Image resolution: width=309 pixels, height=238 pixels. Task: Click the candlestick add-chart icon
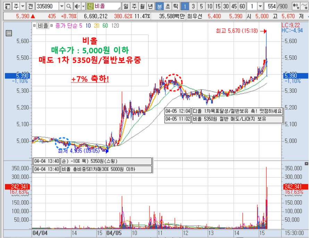tap(296, 6)
